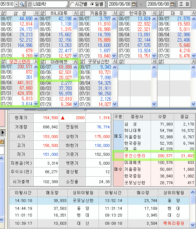Click 맥쿼리증권 in 상위이탈원 column
The image size is (196, 229).
174,223
